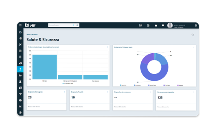
Task: Open options menu of Persone senza dispositivi card
Action: click(x=194, y=92)
